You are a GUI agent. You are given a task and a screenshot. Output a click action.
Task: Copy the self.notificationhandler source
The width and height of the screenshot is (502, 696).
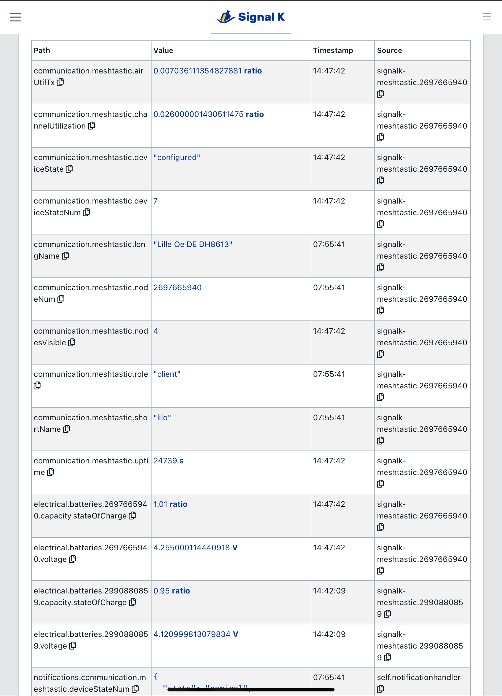pos(380,688)
